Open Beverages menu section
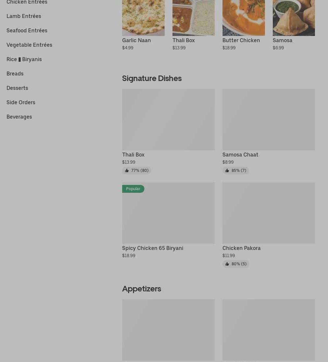The width and height of the screenshot is (328, 362). pos(19,117)
